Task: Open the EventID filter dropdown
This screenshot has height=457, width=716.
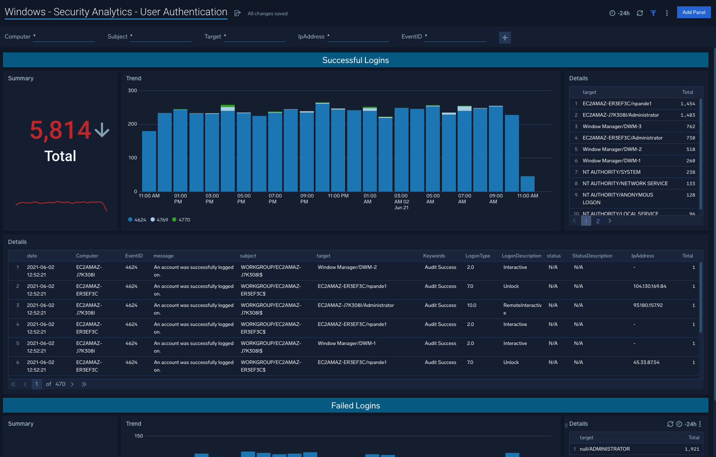Action: click(455, 37)
